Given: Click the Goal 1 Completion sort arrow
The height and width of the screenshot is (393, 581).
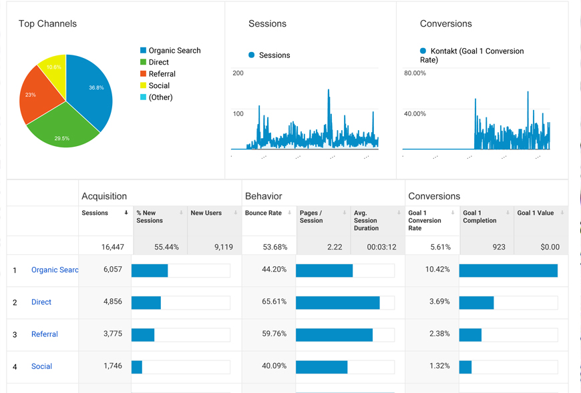Looking at the screenshot, I should coord(508,213).
